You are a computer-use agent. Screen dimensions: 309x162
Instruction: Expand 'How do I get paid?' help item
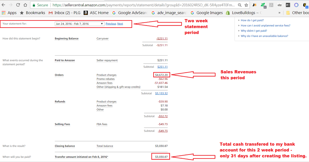(252, 20)
